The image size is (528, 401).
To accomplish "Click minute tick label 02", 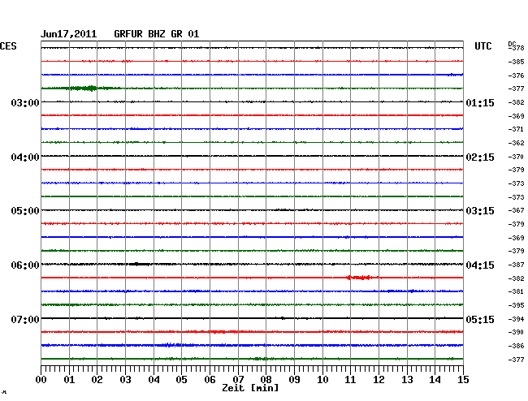I will pos(97,379).
